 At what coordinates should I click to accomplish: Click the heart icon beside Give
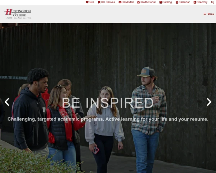(87, 2)
